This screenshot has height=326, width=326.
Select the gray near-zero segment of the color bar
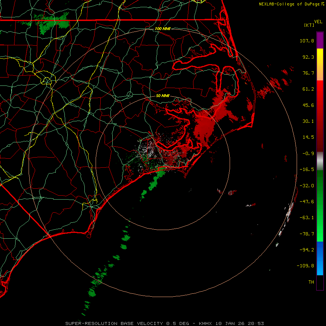tap(320, 161)
